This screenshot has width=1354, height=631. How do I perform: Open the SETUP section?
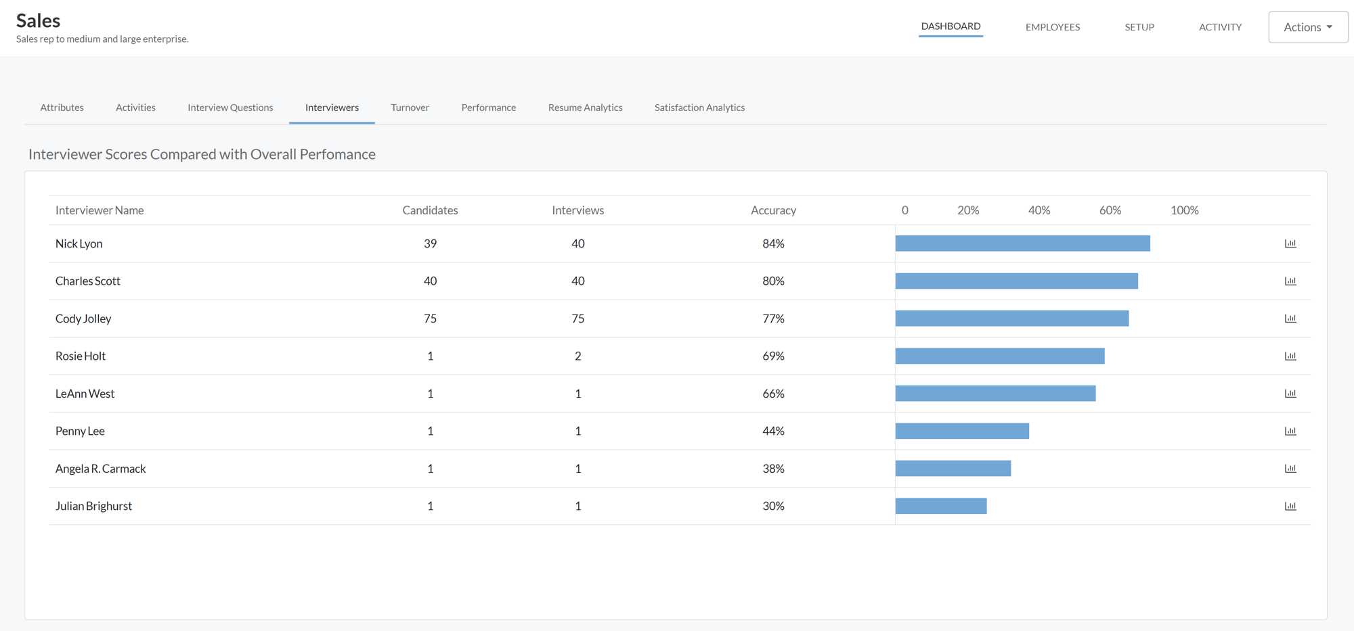coord(1139,27)
